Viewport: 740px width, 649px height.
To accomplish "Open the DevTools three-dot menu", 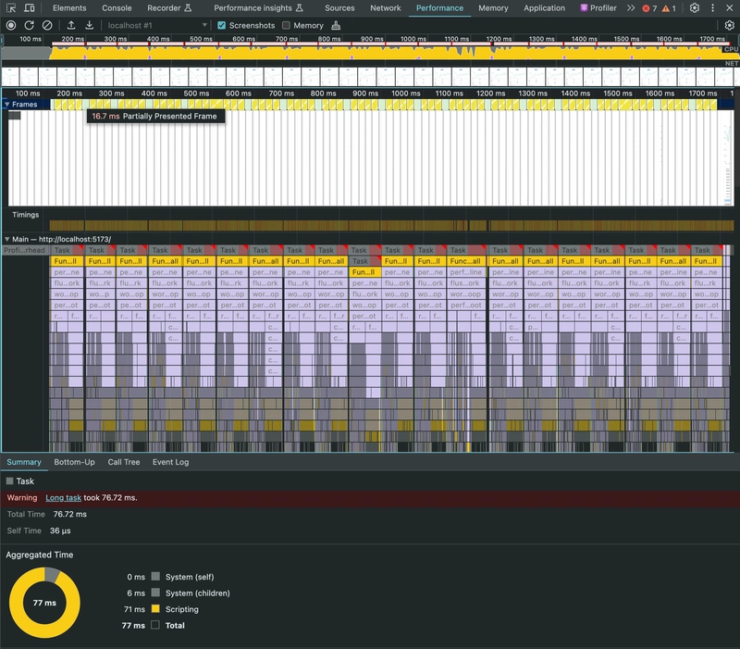I will click(712, 8).
